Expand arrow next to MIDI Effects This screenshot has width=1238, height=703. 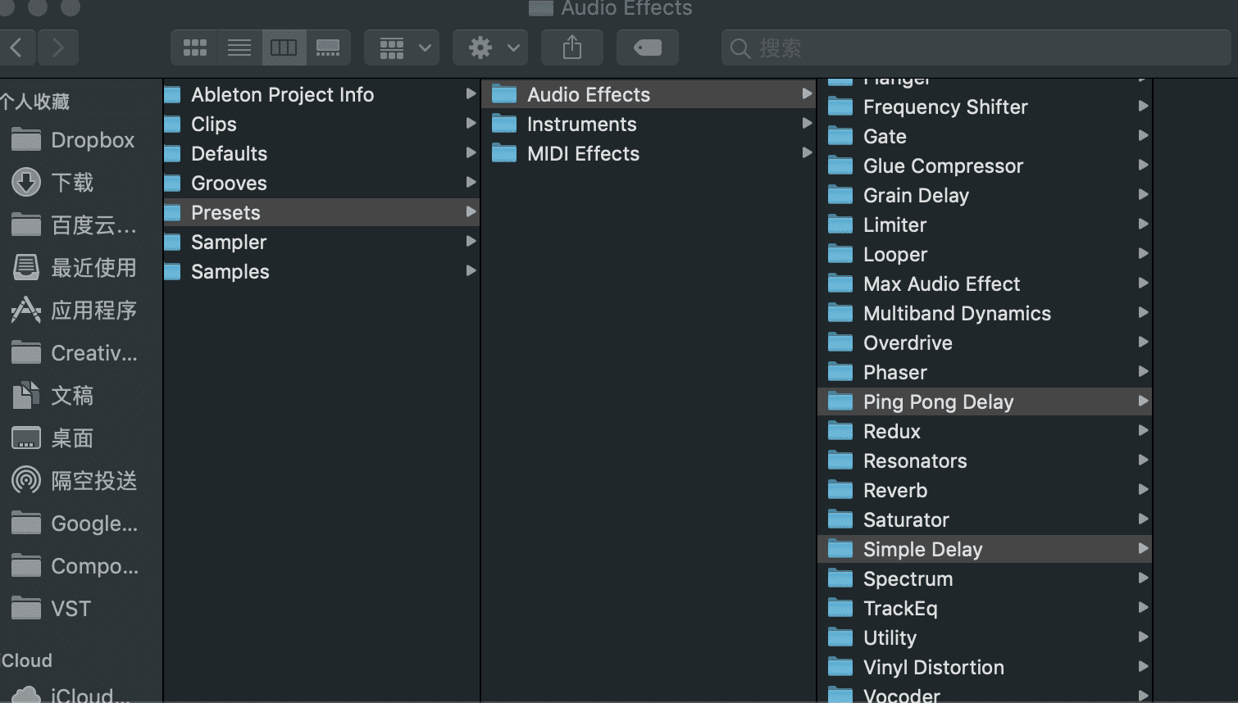[x=807, y=152]
